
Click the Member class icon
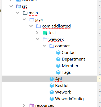tap(58, 66)
